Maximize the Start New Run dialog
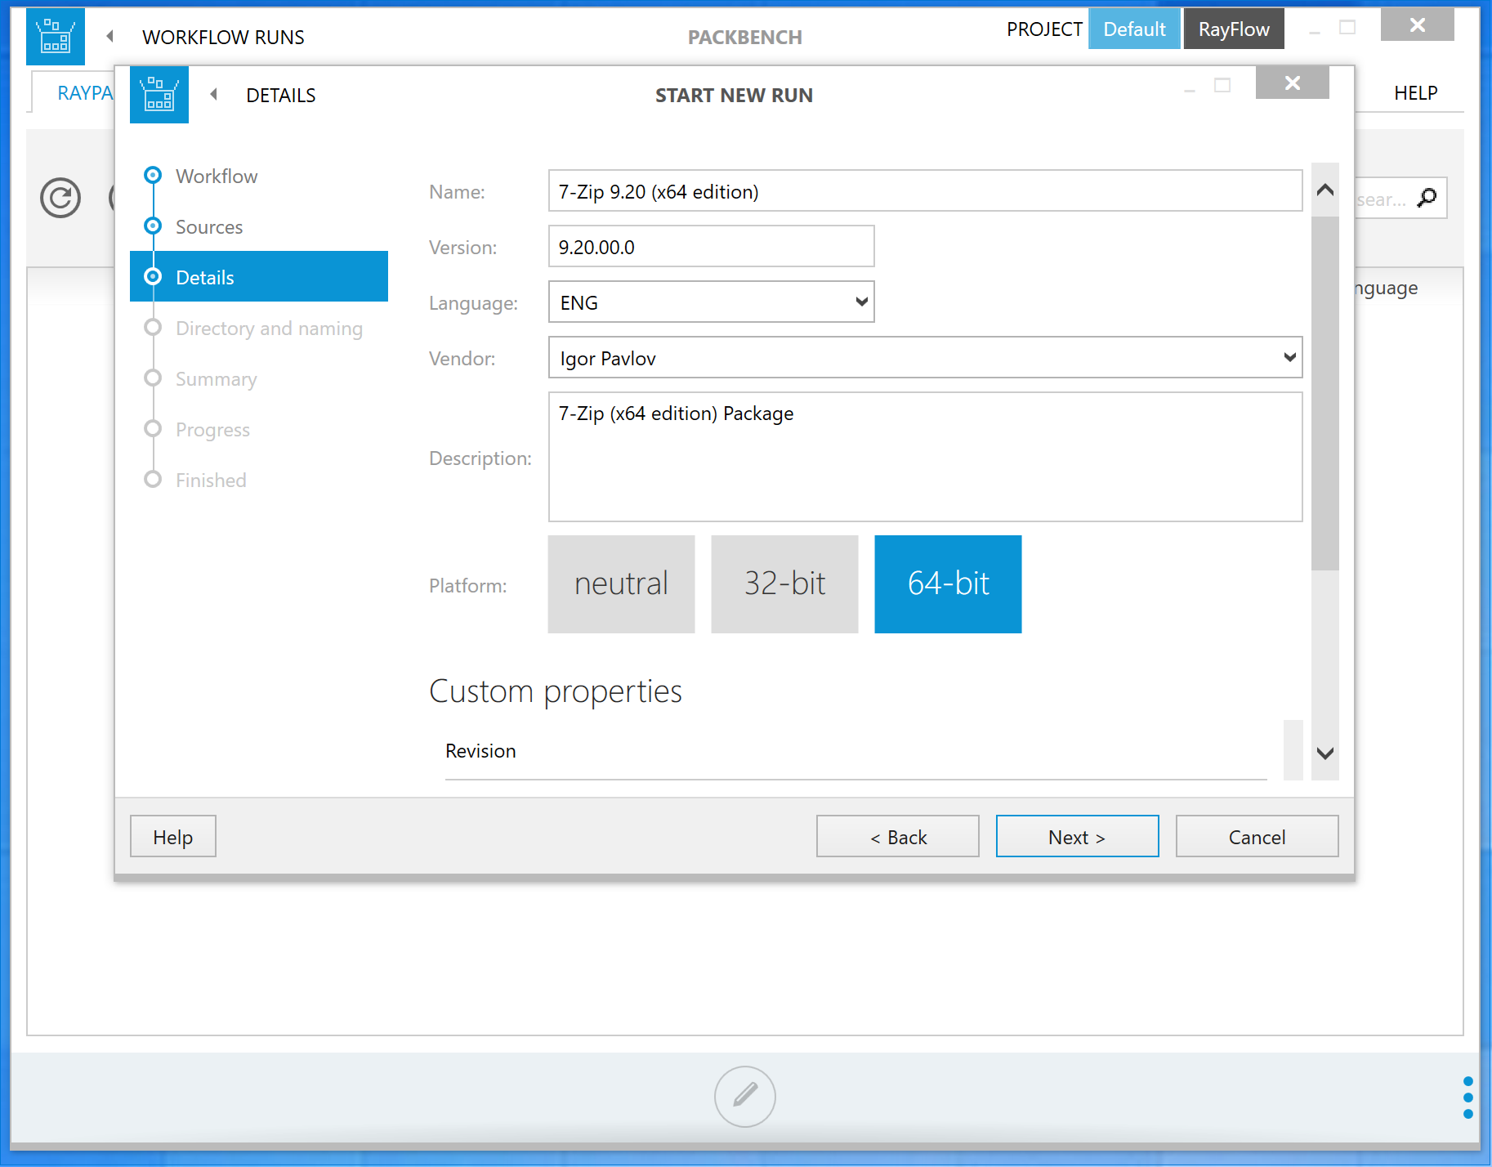1492x1167 pixels. tap(1222, 85)
